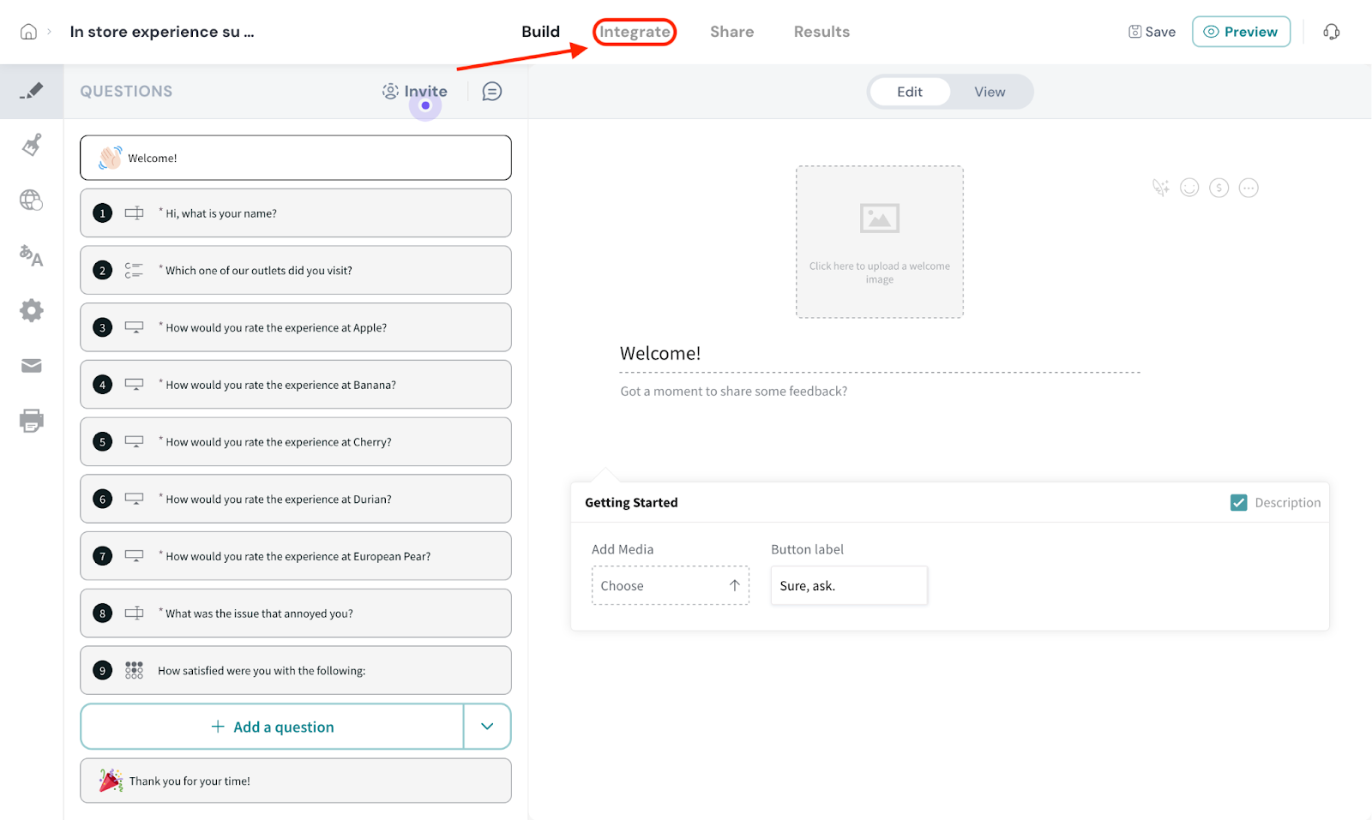Click the headset support icon

(x=1331, y=32)
